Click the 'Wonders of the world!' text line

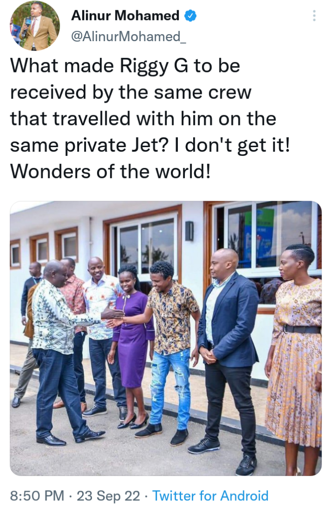tap(111, 171)
